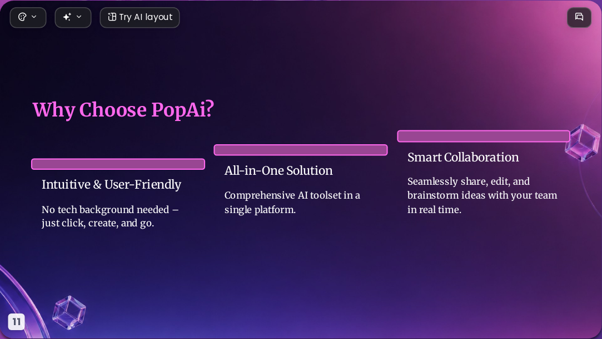Click the 'Comprehensive AI toolset' paragraph
The height and width of the screenshot is (339, 602).
[x=292, y=203]
